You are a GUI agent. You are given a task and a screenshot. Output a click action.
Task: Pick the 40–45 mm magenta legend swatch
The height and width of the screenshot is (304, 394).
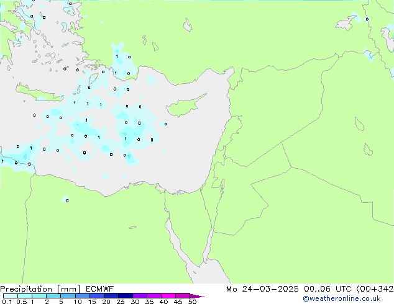(168, 296)
